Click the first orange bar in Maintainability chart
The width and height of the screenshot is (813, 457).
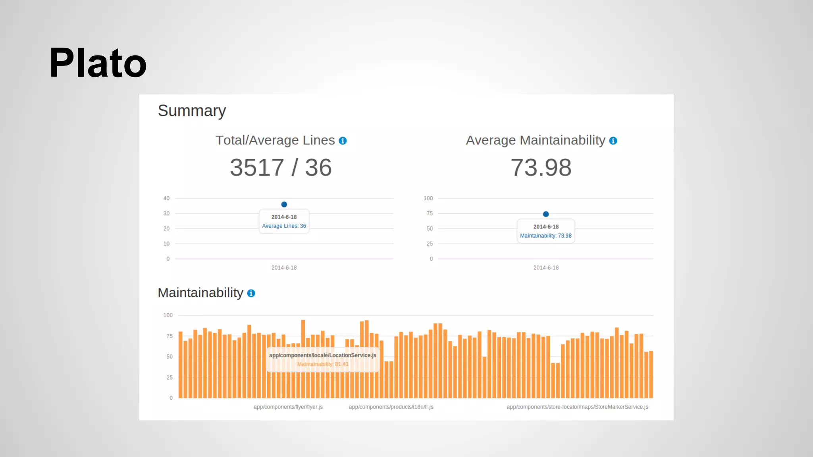pos(181,365)
